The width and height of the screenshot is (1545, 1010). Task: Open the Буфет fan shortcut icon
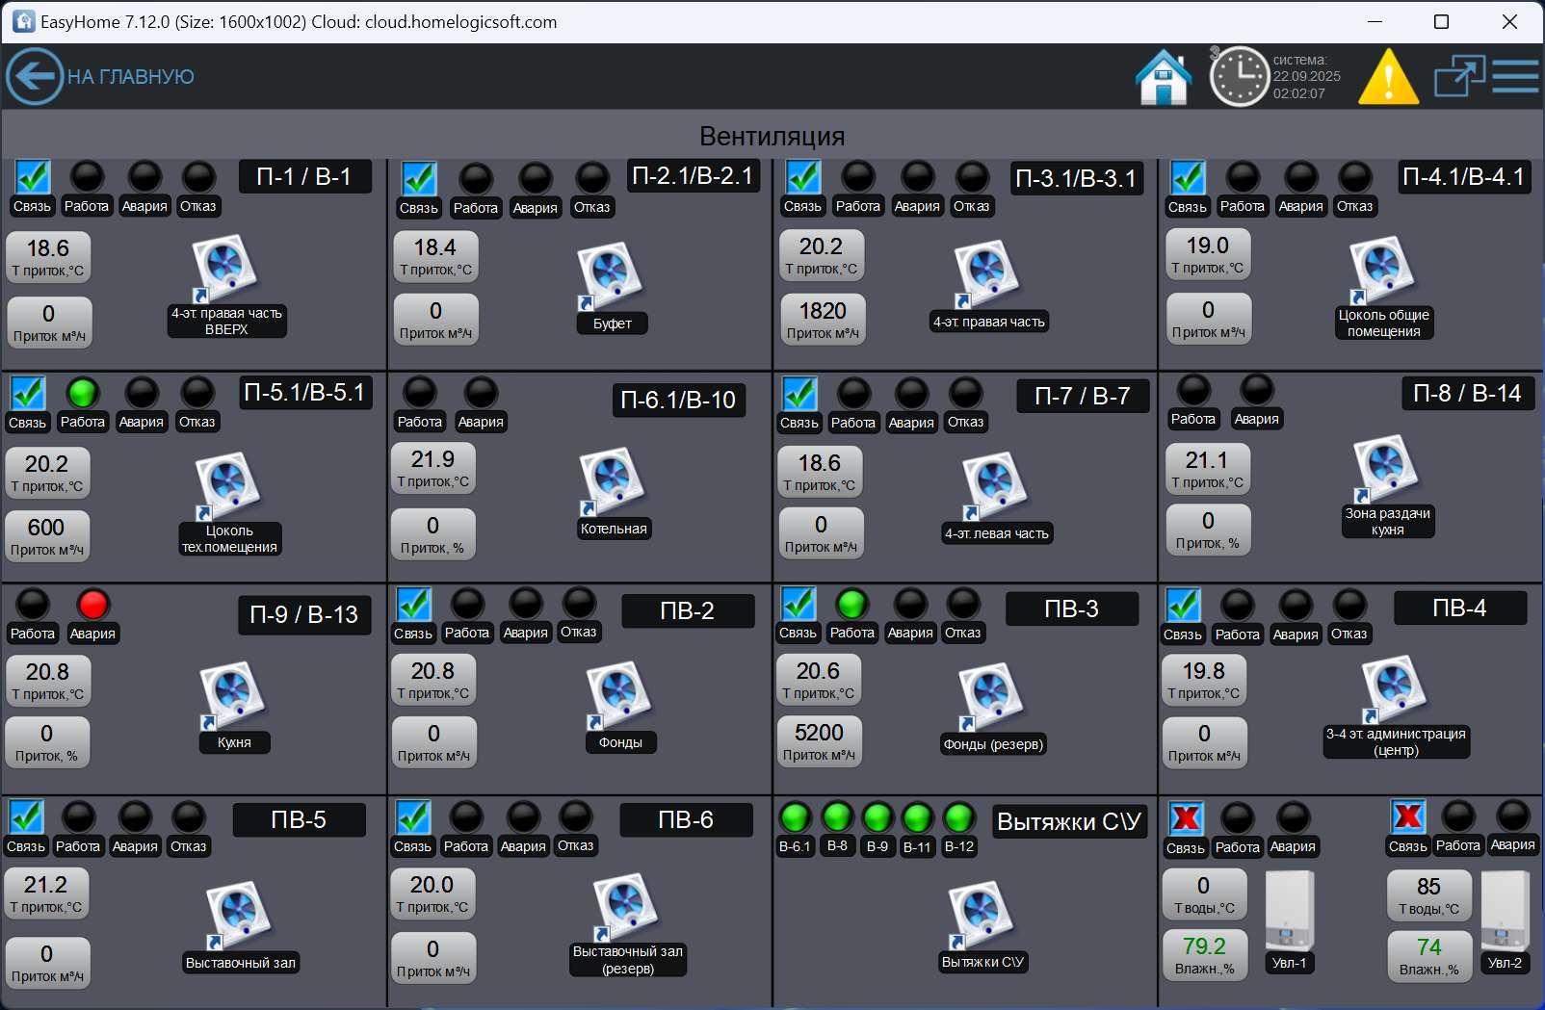click(609, 276)
